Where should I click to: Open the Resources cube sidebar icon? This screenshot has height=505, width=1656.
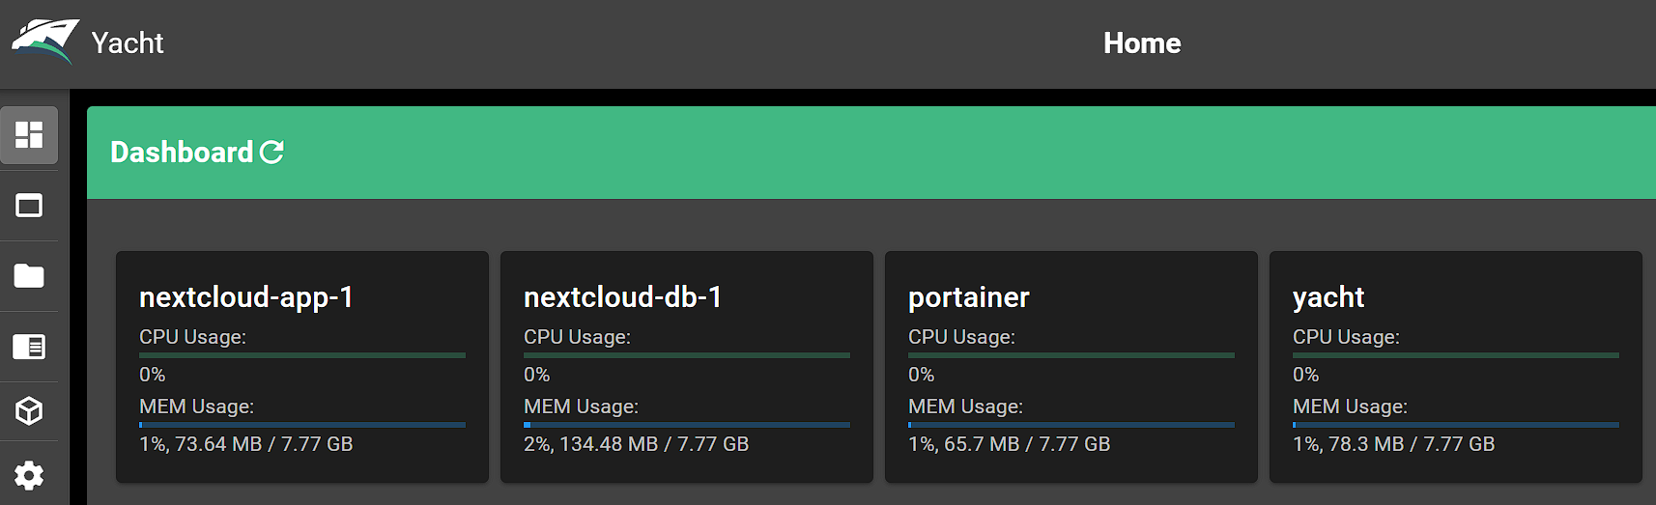coord(29,411)
